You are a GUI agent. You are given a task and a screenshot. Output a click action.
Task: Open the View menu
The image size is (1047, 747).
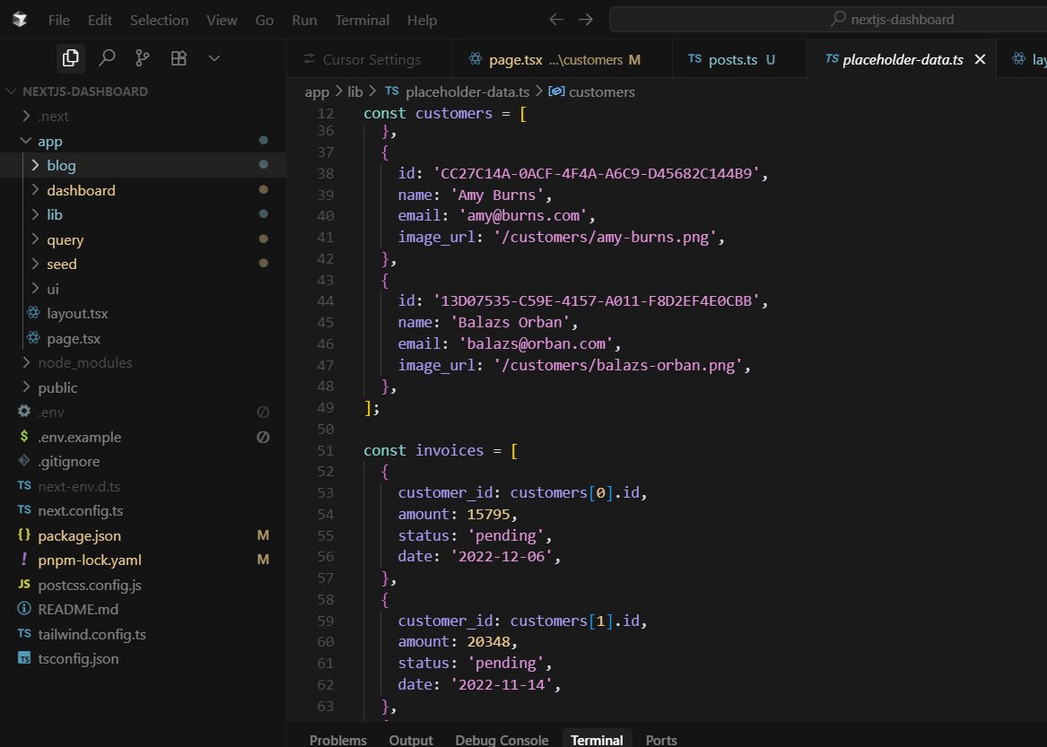coord(222,20)
